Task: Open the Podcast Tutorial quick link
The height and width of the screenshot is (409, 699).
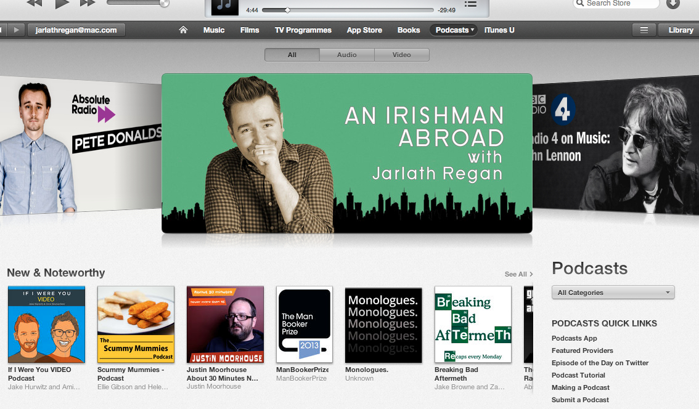Action: pyautogui.click(x=578, y=375)
